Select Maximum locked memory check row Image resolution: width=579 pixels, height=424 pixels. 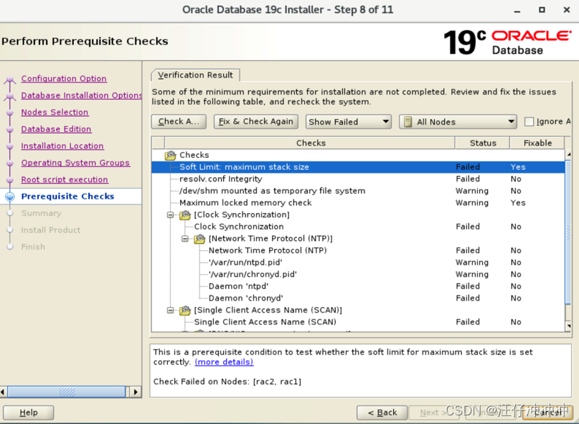(358, 203)
